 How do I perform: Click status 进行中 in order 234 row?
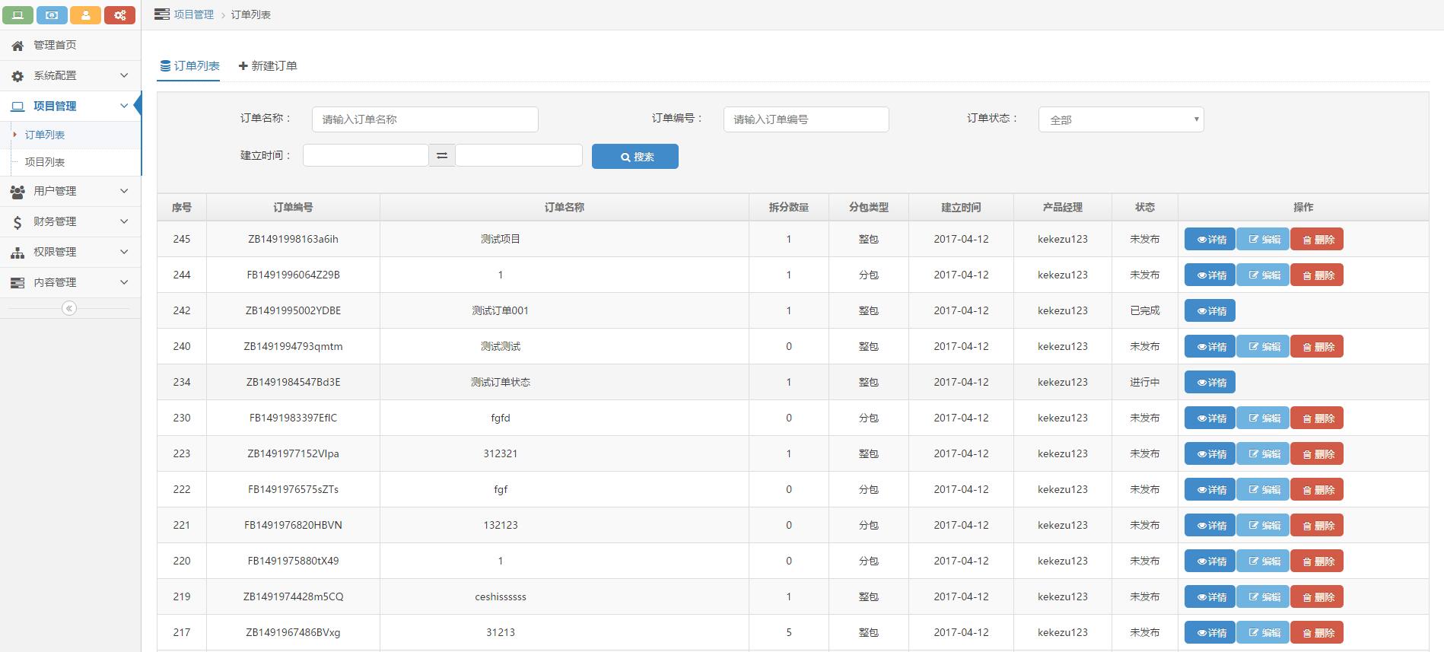tap(1144, 382)
